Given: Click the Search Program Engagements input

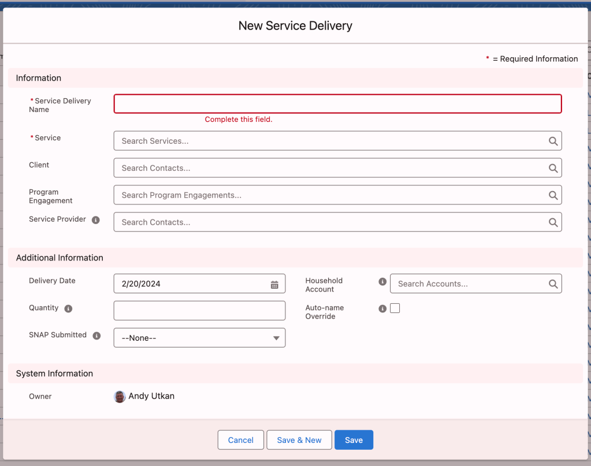Looking at the screenshot, I should 338,195.
